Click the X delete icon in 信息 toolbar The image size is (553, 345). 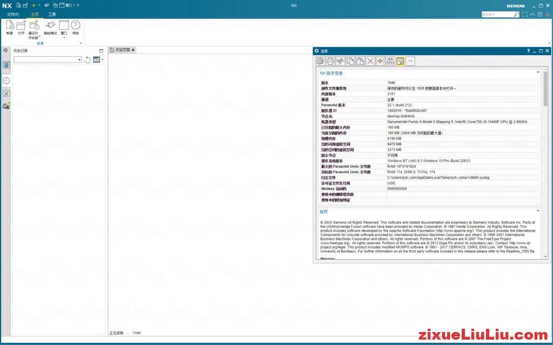click(370, 61)
